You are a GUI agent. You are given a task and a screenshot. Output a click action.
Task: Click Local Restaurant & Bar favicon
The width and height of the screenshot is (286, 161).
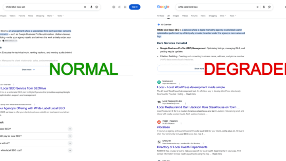[159, 102]
